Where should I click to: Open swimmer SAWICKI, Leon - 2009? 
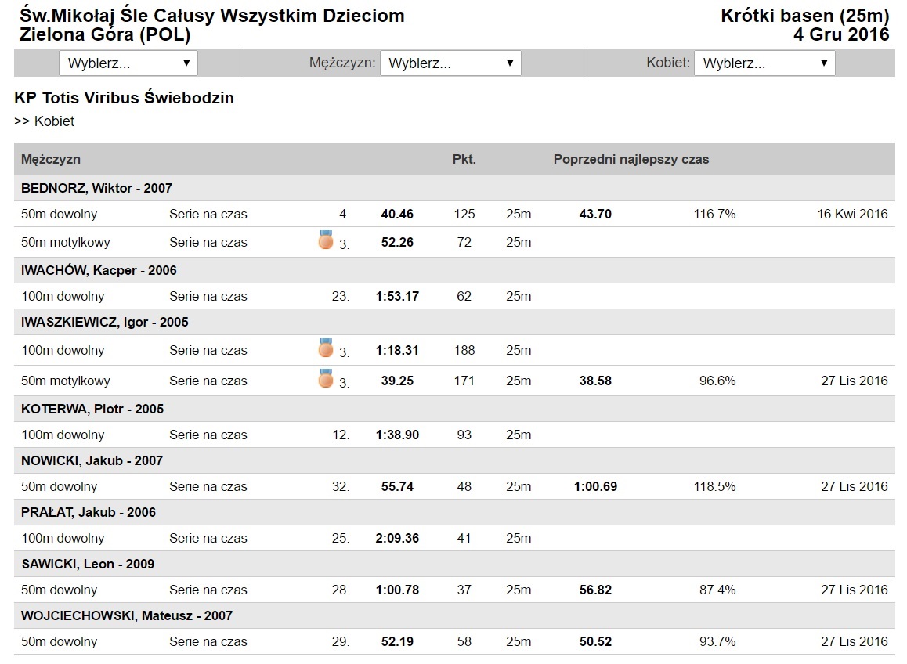88,564
